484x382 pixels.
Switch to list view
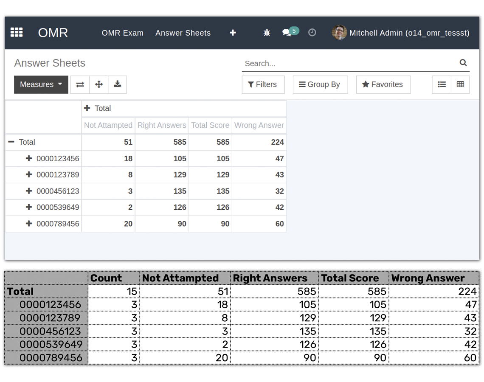[441, 84]
